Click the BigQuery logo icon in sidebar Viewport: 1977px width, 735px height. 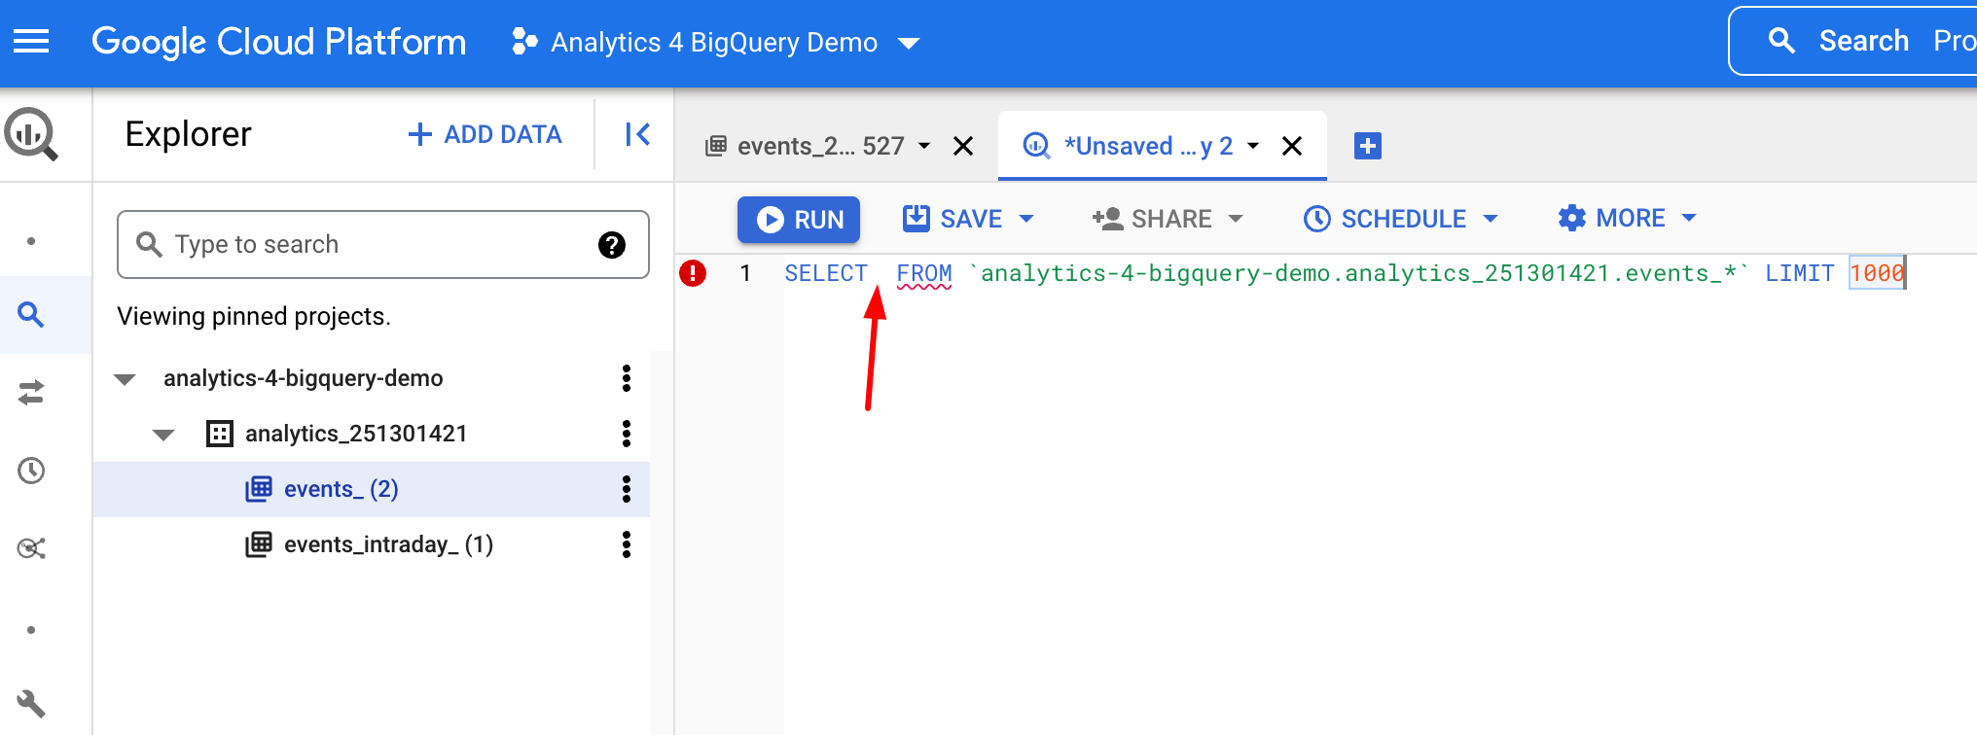click(x=31, y=134)
